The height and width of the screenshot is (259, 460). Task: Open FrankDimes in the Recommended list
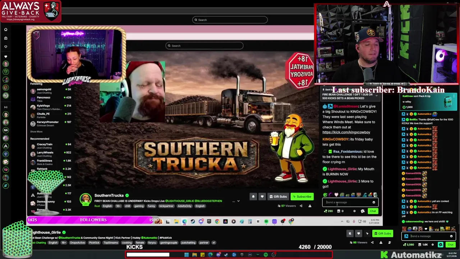51,162
